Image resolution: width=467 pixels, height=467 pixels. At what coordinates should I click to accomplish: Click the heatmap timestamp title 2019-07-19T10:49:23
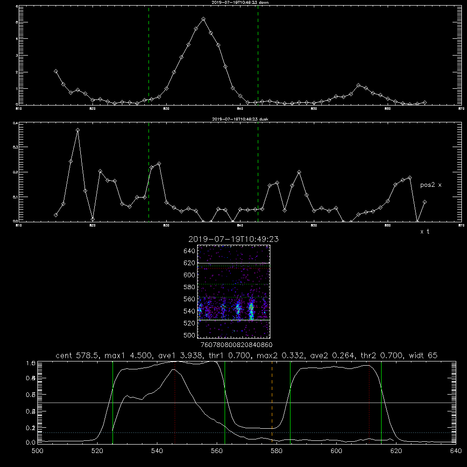coord(233,239)
